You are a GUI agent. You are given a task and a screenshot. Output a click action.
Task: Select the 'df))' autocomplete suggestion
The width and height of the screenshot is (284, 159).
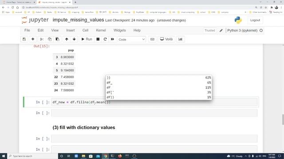[x=159, y=97]
